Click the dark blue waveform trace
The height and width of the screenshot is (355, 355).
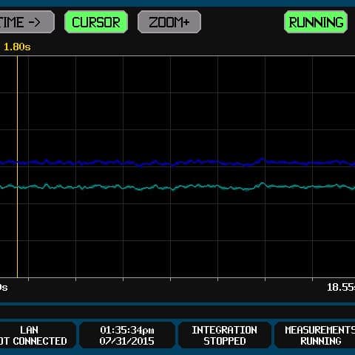pyautogui.click(x=177, y=163)
